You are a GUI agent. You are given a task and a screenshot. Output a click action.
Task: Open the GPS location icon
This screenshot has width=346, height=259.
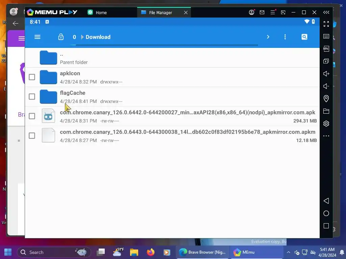coord(326,98)
